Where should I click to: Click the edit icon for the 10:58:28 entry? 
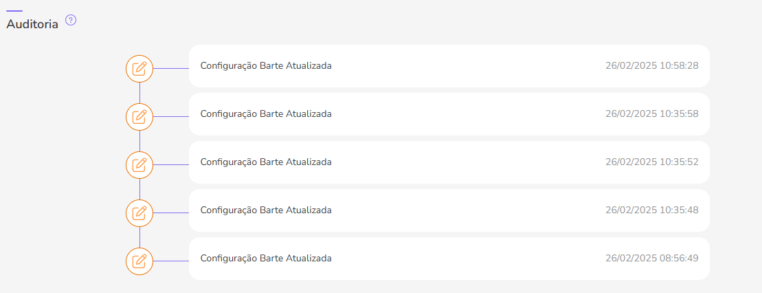139,69
